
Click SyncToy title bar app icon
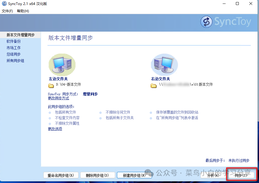point(4,4)
